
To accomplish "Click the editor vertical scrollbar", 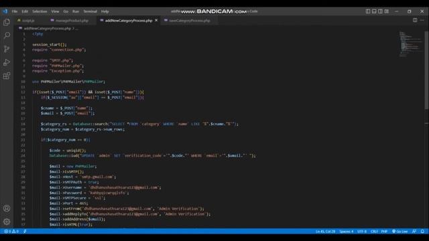I will [427, 70].
